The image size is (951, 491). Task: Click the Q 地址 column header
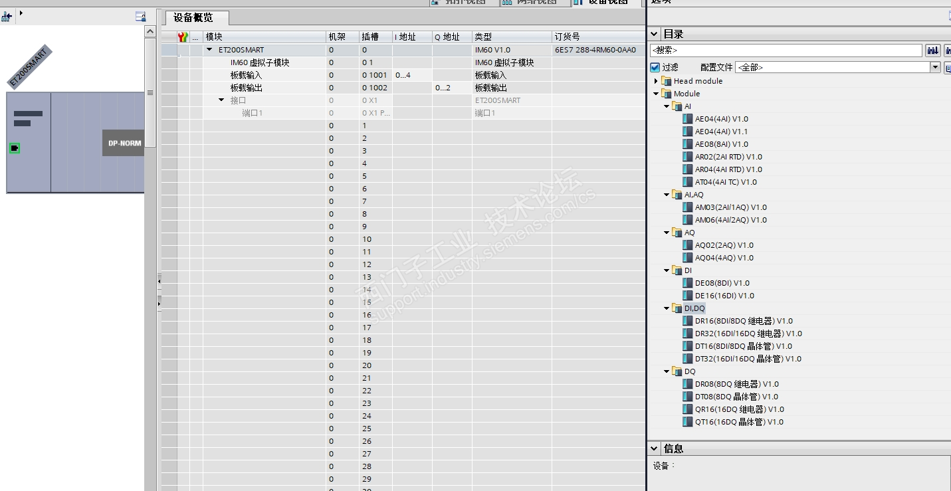tap(452, 37)
